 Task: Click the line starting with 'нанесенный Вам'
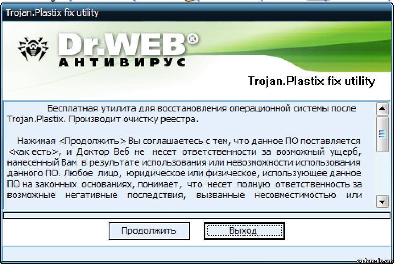pyautogui.click(x=183, y=163)
